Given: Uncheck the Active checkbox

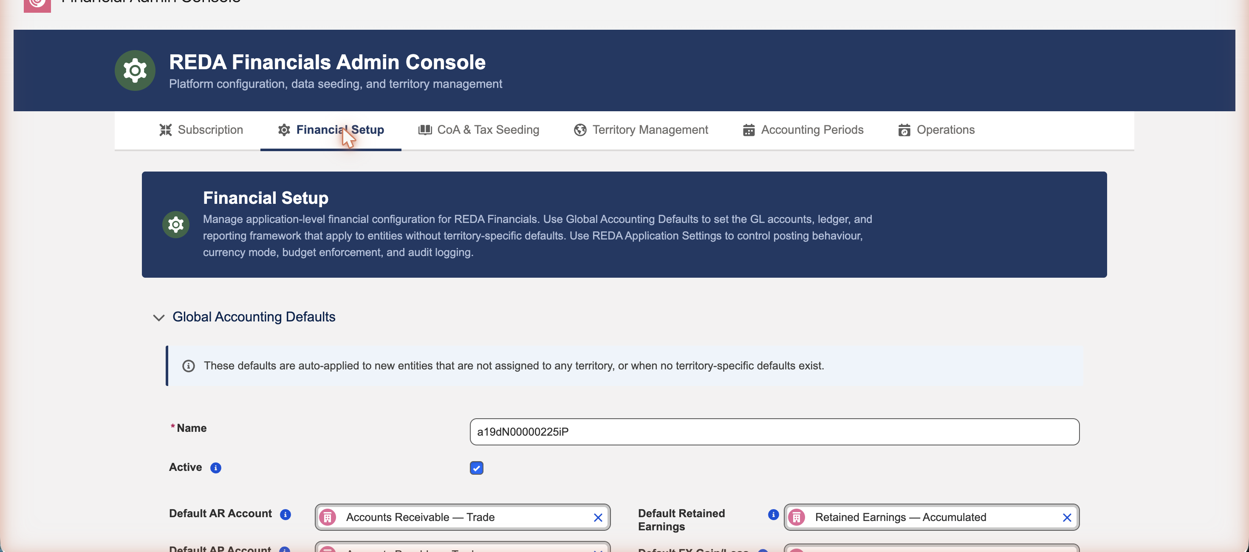Looking at the screenshot, I should 476,468.
